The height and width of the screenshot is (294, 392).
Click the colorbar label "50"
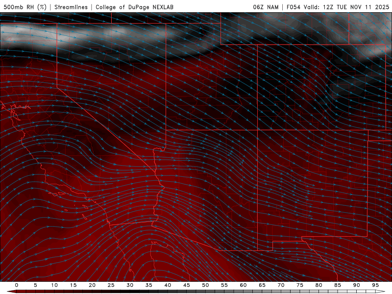pyautogui.click(x=205, y=285)
